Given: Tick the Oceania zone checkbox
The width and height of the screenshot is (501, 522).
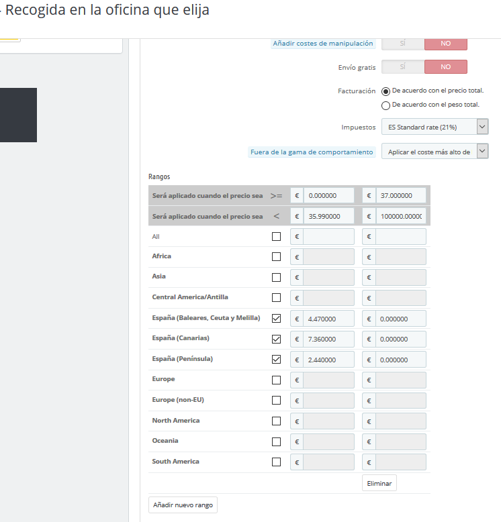Looking at the screenshot, I should 276,441.
